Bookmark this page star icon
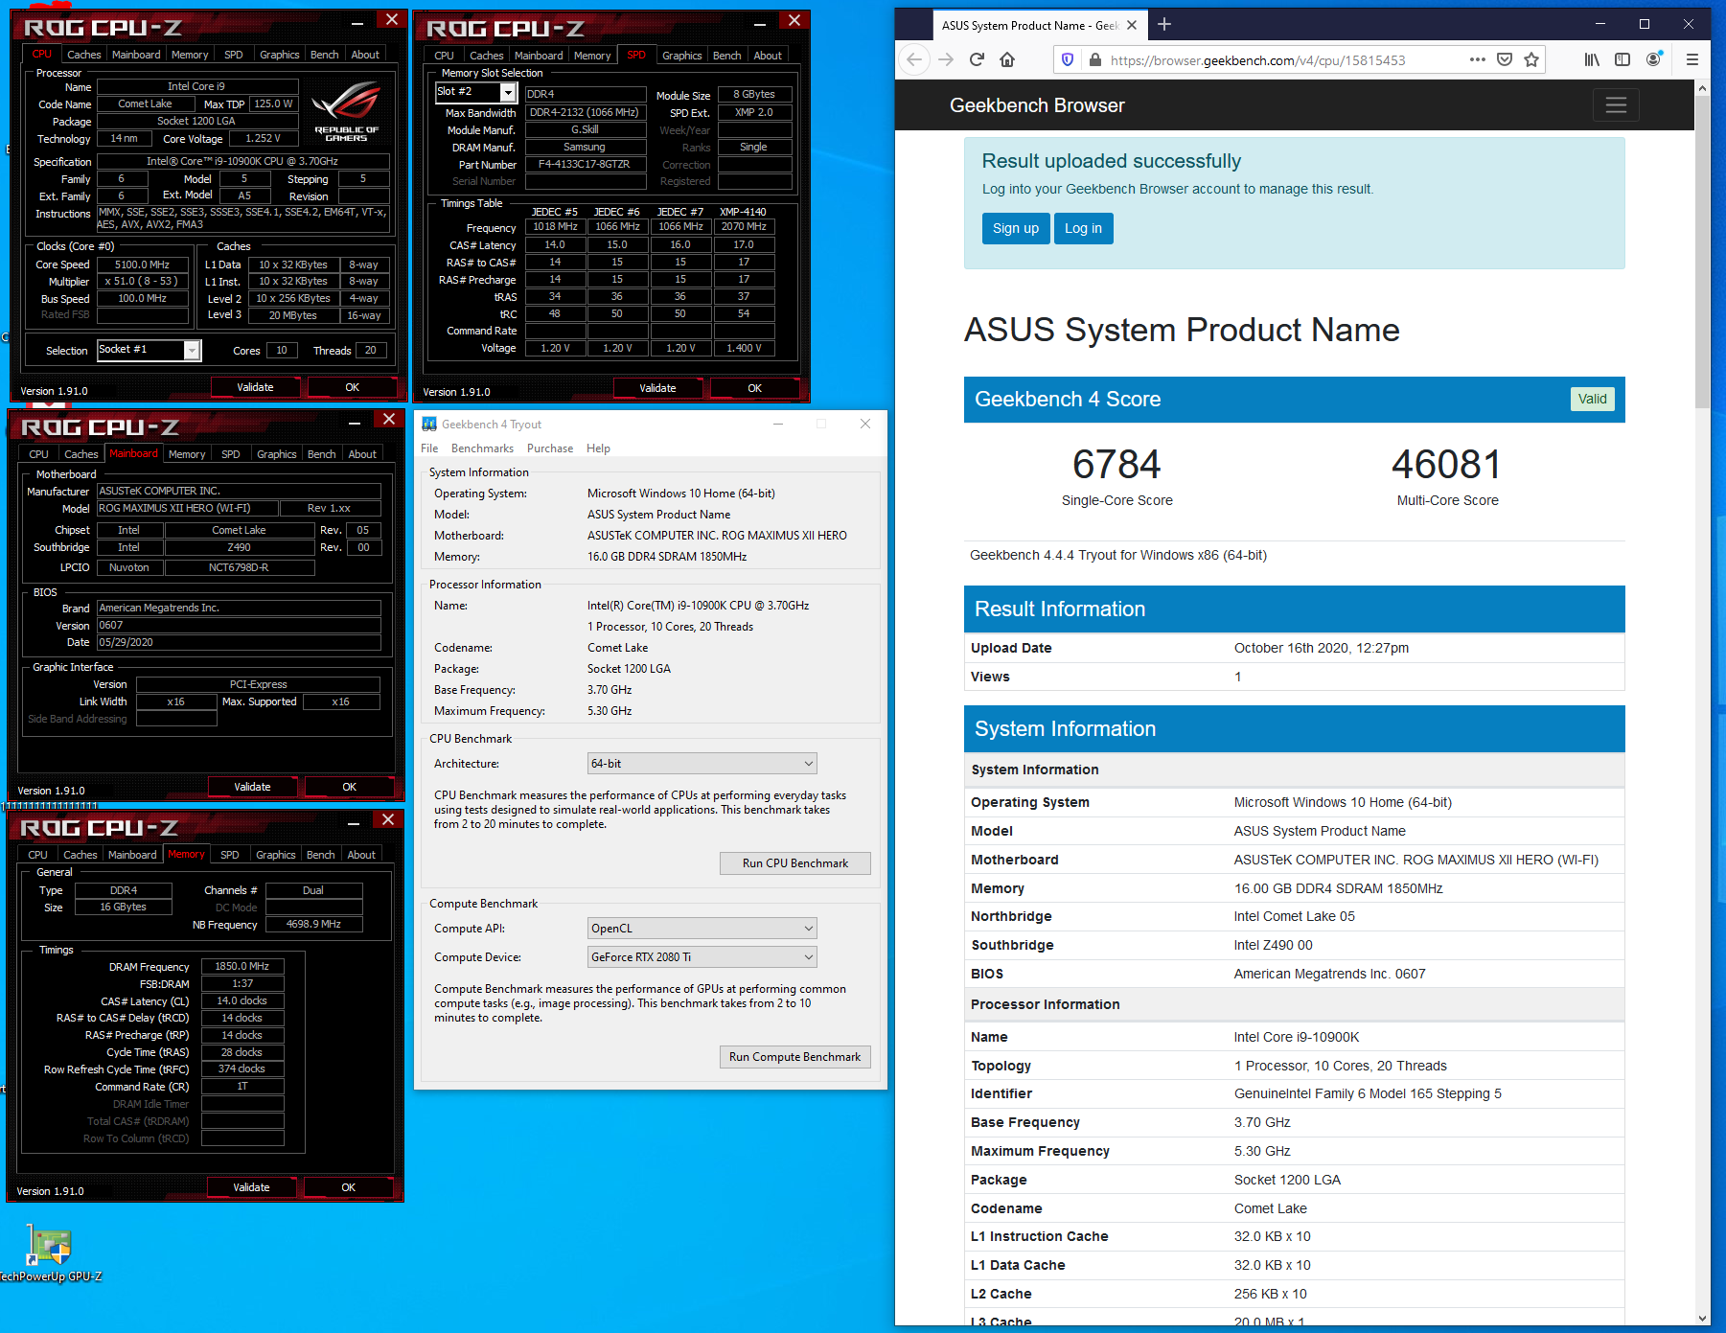 click(x=1531, y=59)
